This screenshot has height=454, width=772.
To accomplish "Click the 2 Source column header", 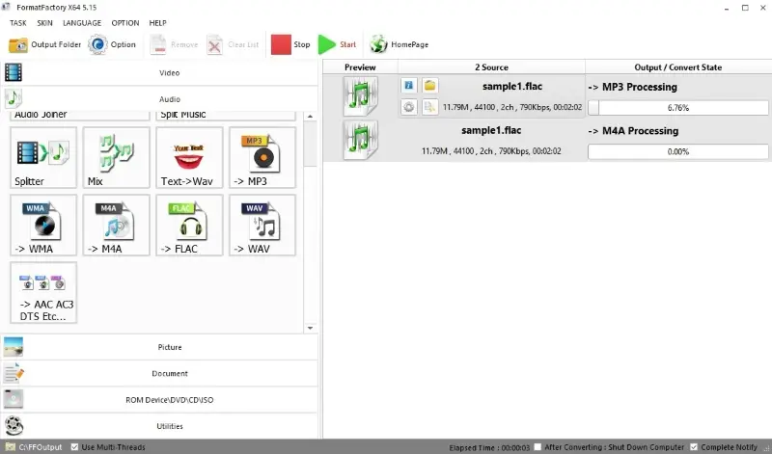I will point(491,67).
